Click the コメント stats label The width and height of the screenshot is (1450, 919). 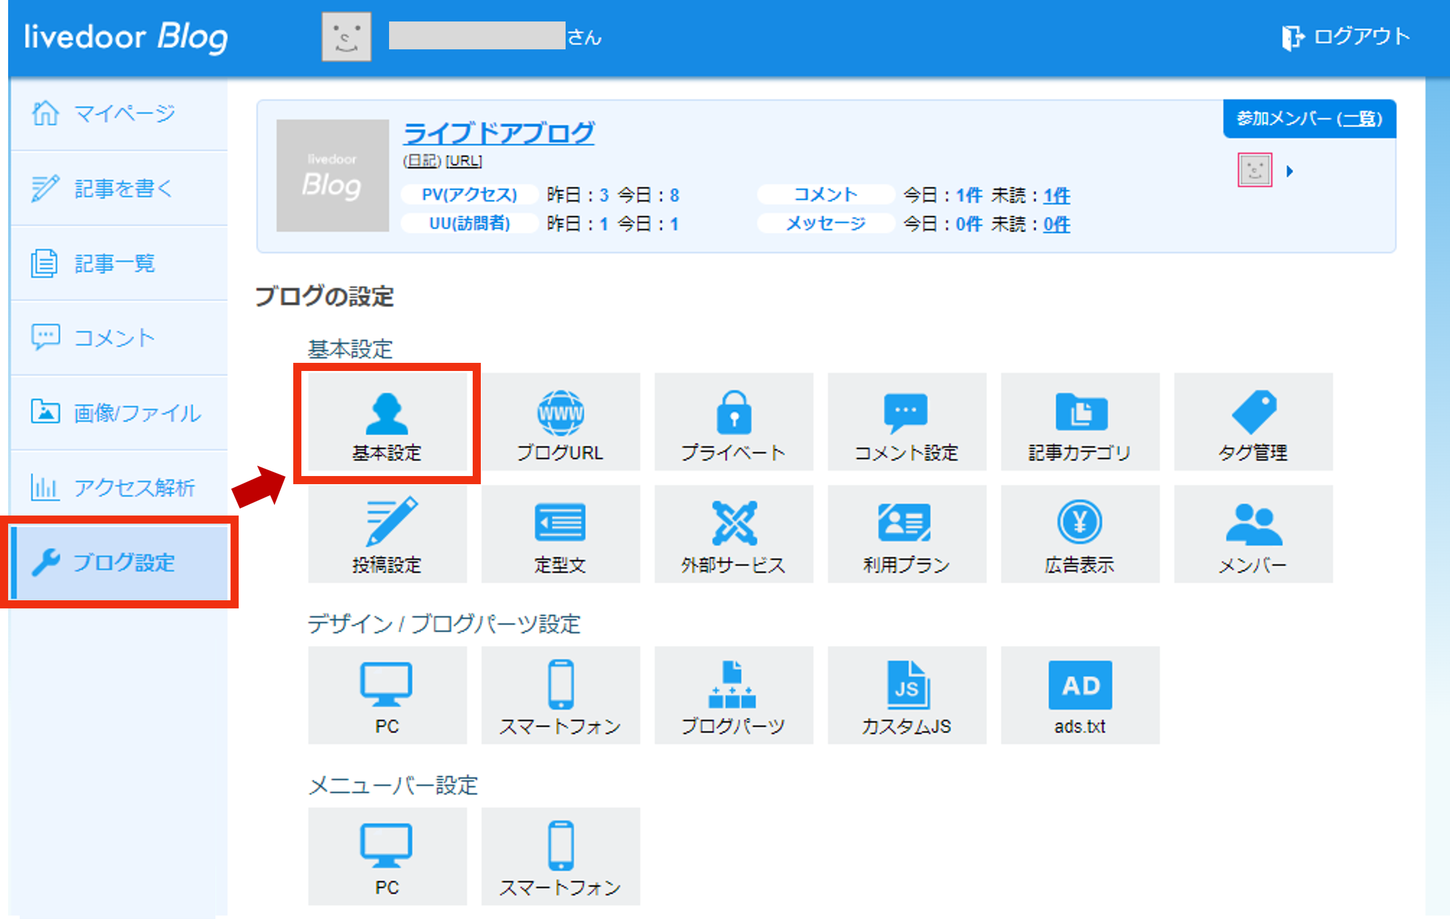pos(826,195)
